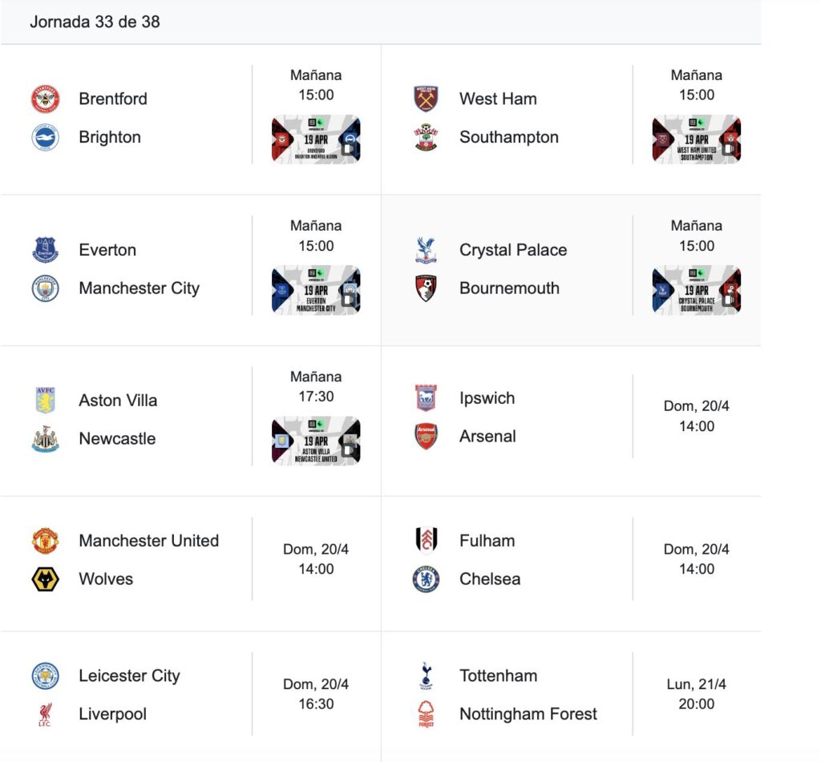
Task: Open the Everton vs Manchester City preview thumbnail
Action: [x=316, y=291]
